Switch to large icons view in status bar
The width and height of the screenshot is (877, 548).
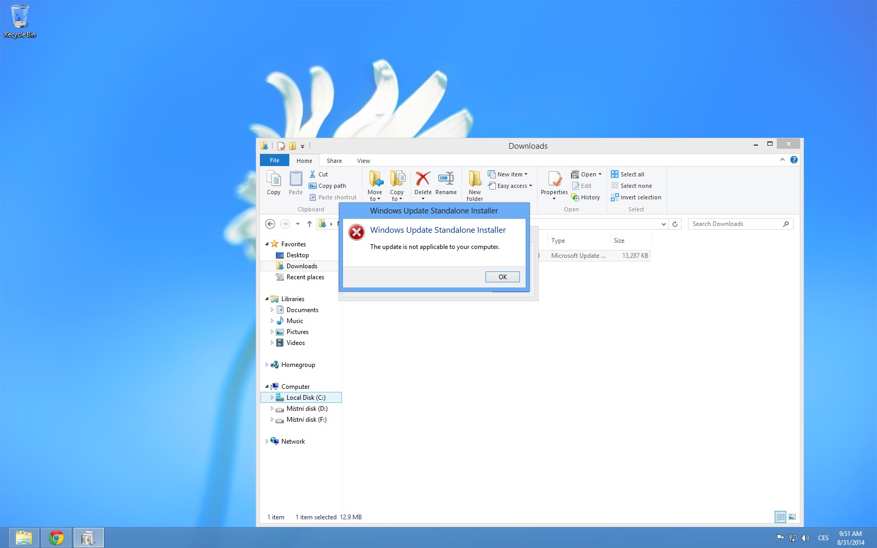[x=792, y=517]
